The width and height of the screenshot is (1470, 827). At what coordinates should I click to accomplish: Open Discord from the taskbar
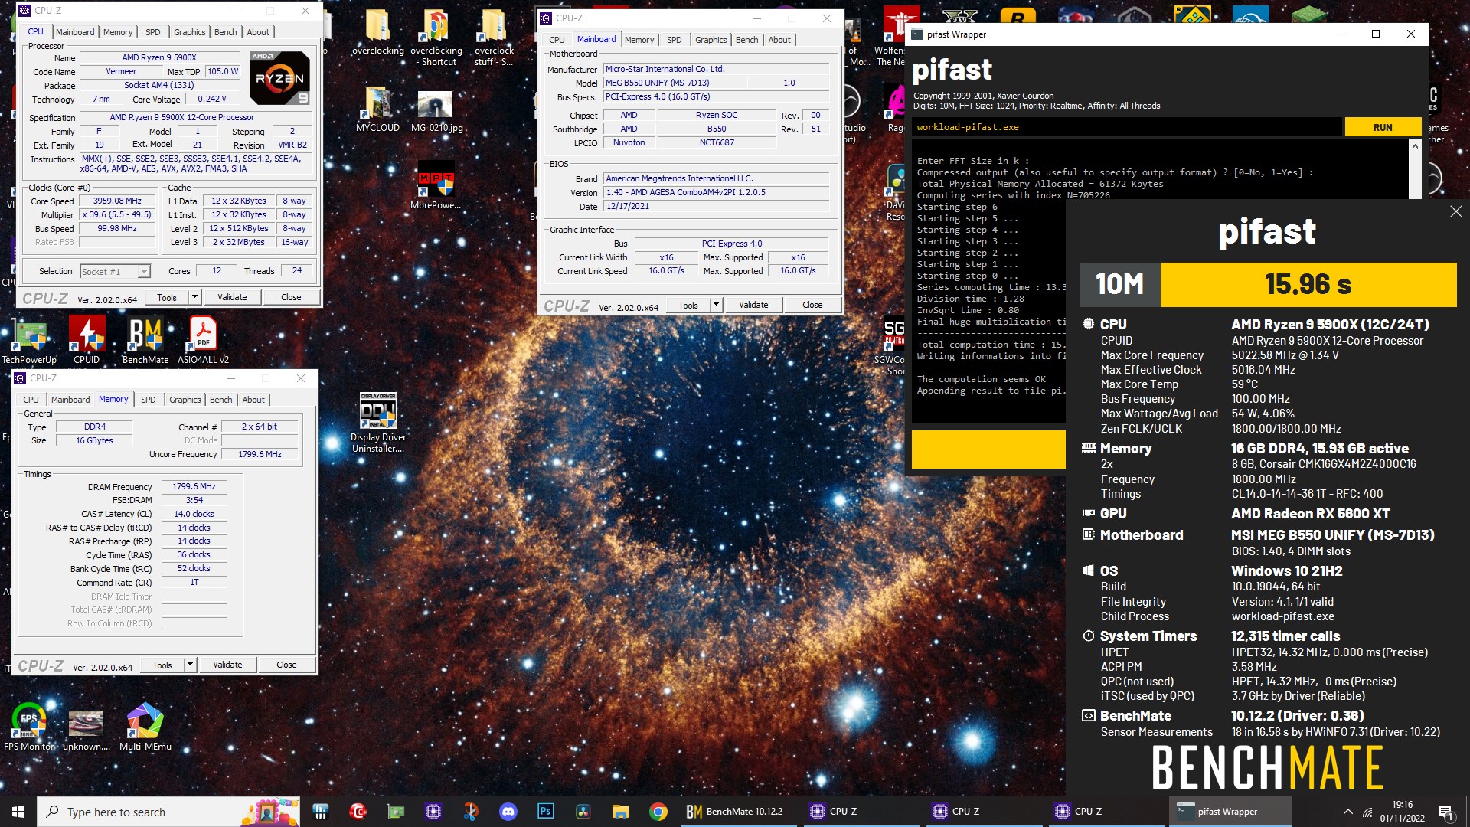[x=508, y=812]
